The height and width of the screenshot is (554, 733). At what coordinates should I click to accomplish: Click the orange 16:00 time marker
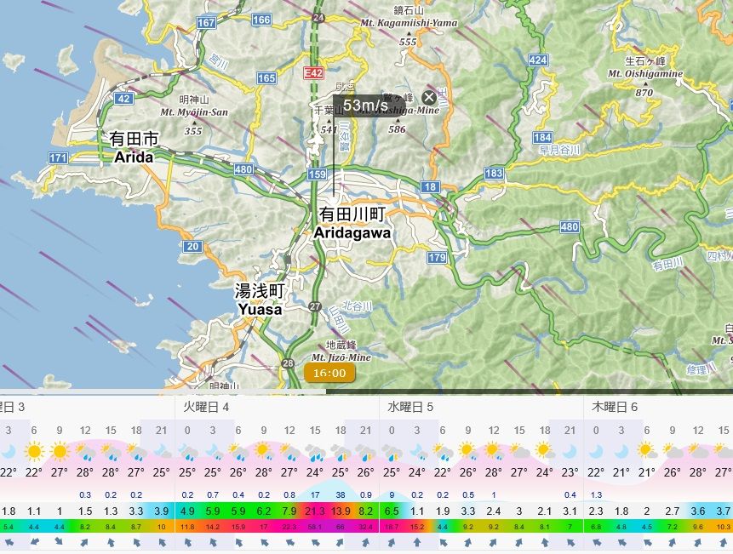(329, 373)
